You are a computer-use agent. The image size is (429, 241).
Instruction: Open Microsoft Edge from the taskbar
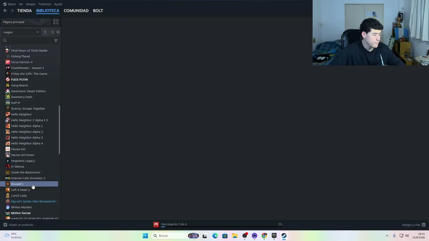pos(215,236)
